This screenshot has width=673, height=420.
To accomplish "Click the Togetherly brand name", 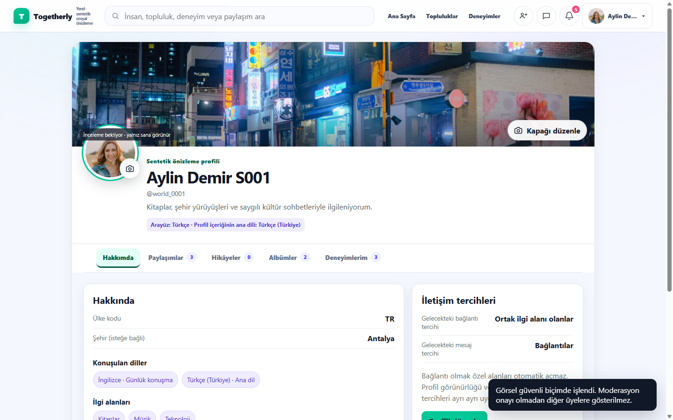I will pyautogui.click(x=53, y=16).
